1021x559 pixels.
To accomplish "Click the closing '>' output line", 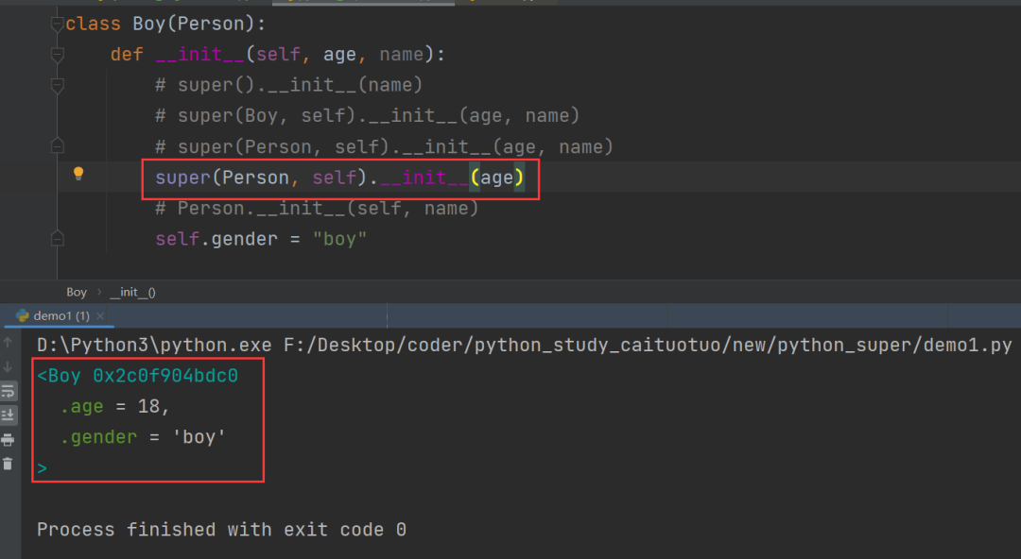I will [43, 468].
